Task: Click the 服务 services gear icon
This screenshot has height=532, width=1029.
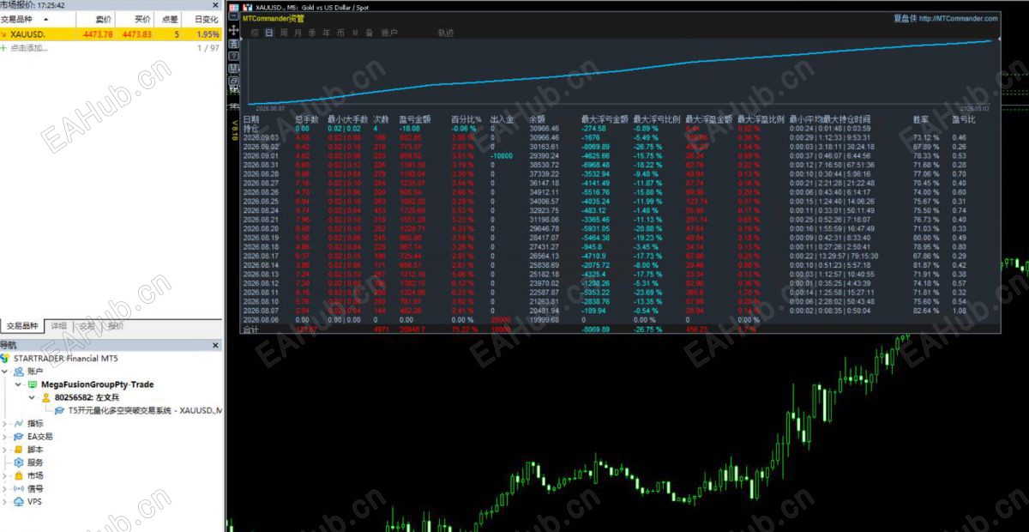Action: click(18, 462)
